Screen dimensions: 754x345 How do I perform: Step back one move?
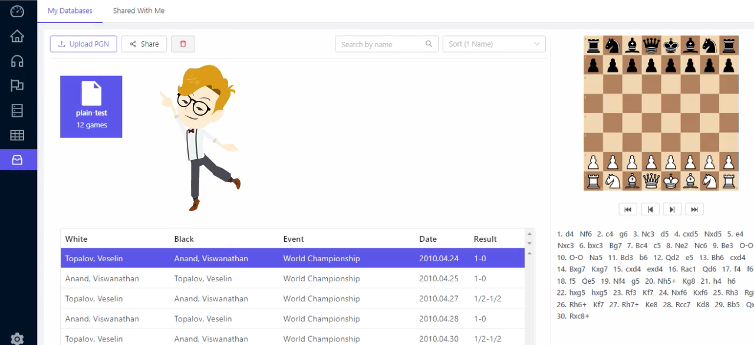[650, 209]
